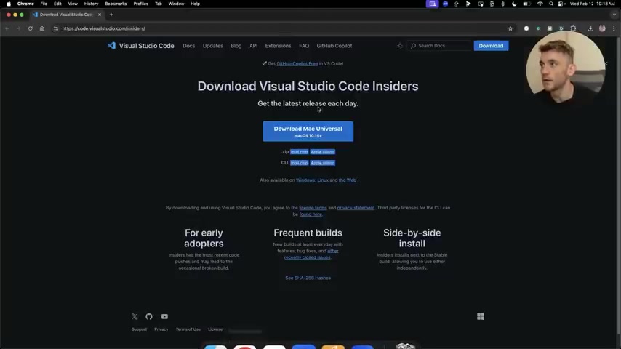Click the browser forward arrow
This screenshot has width=621, height=349.
[x=19, y=28]
